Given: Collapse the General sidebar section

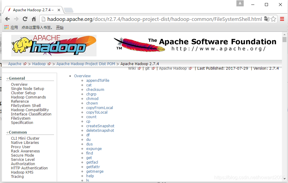Looking at the screenshot, I should [17, 78].
